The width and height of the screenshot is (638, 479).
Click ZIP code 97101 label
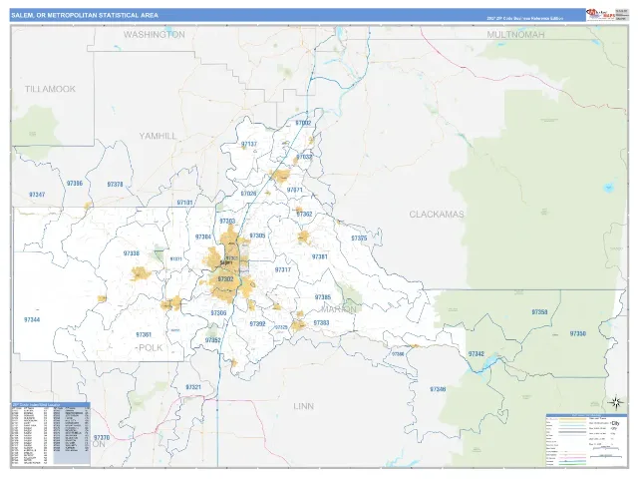(184, 203)
